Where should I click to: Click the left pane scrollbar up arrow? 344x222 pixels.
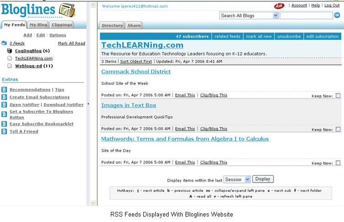(x=93, y=5)
